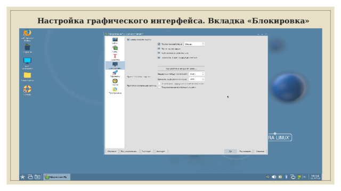341x191 pixels.
Task: Click the dimming level percentage spinner
Action: (x=197, y=79)
